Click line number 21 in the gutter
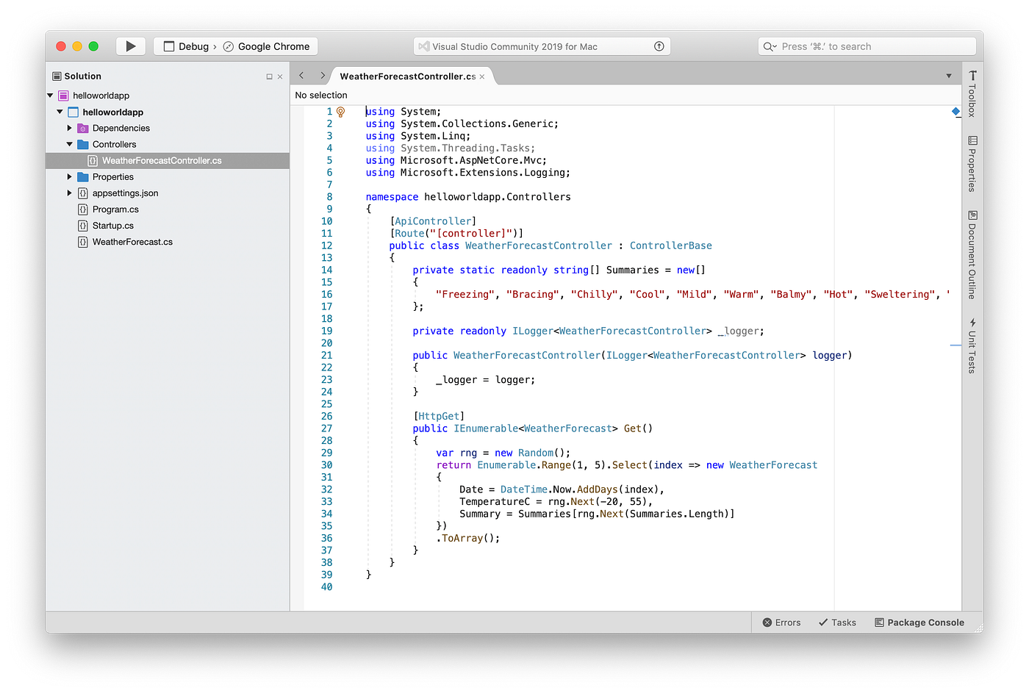 [x=326, y=355]
